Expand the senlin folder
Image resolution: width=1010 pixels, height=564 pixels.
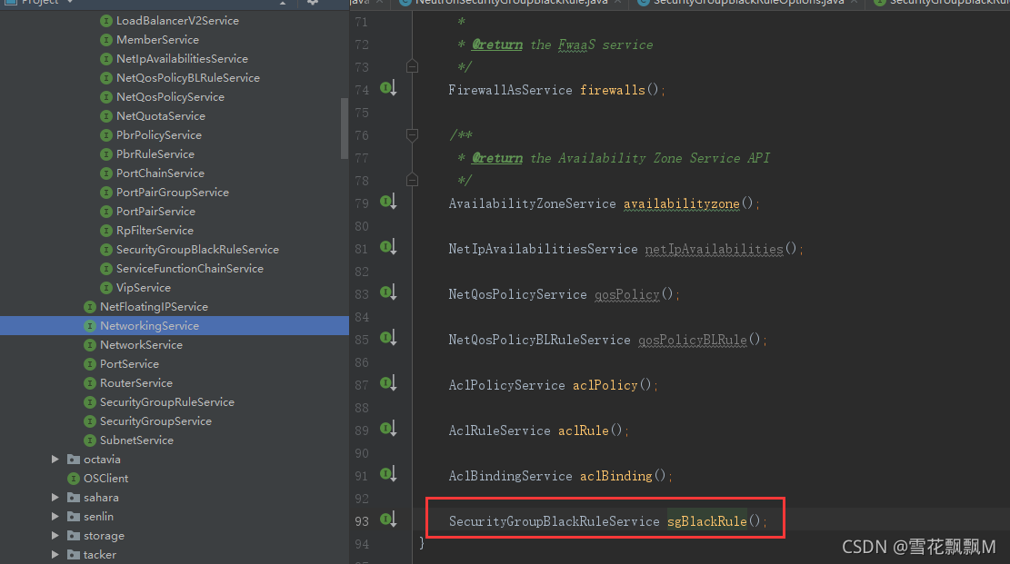click(55, 517)
